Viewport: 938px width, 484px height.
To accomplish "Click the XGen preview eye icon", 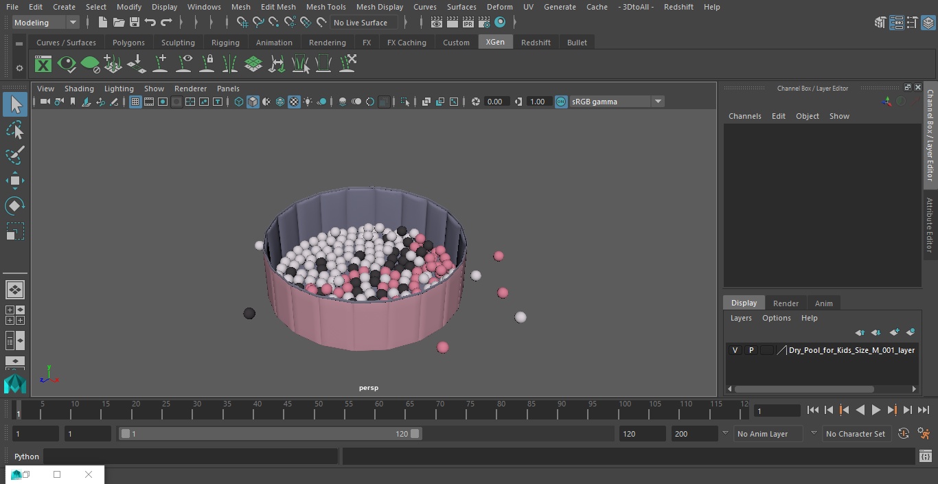I will pos(67,64).
